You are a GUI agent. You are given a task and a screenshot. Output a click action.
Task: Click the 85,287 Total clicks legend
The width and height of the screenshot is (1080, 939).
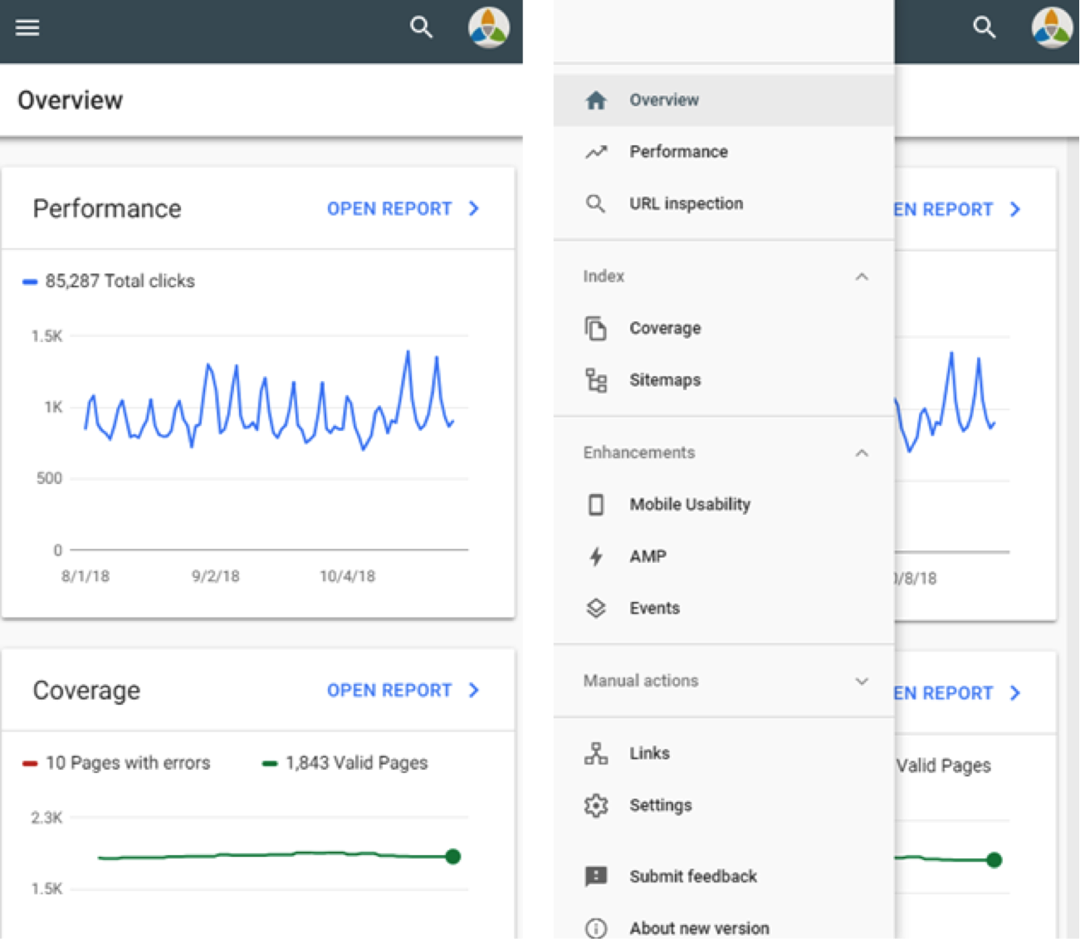click(109, 281)
